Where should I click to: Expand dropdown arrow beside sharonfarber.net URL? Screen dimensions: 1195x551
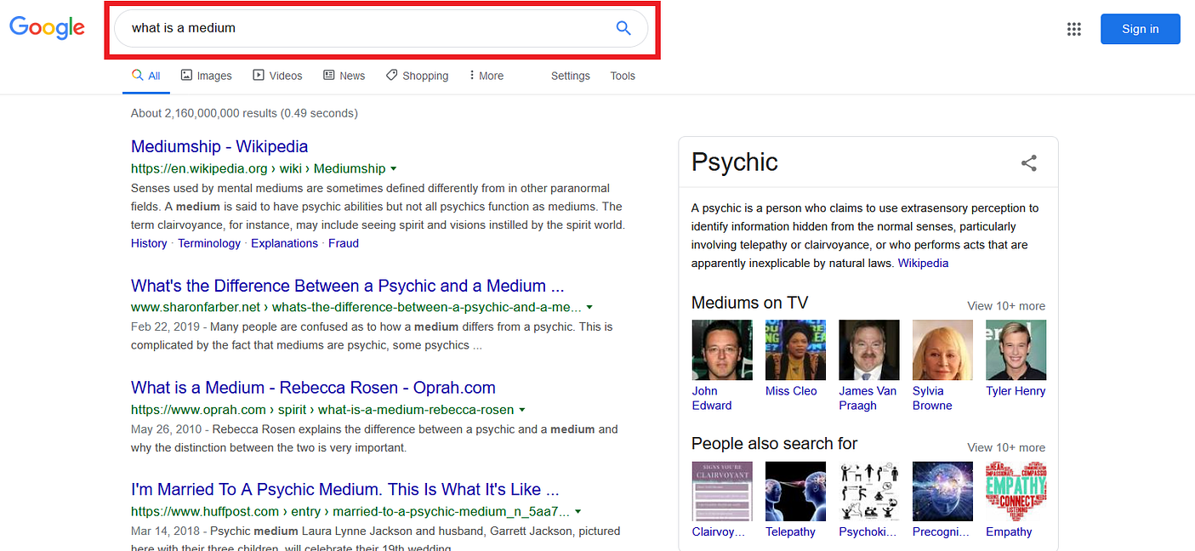(589, 308)
